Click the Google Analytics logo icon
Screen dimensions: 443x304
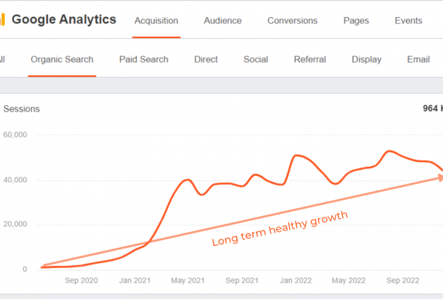click(3, 19)
